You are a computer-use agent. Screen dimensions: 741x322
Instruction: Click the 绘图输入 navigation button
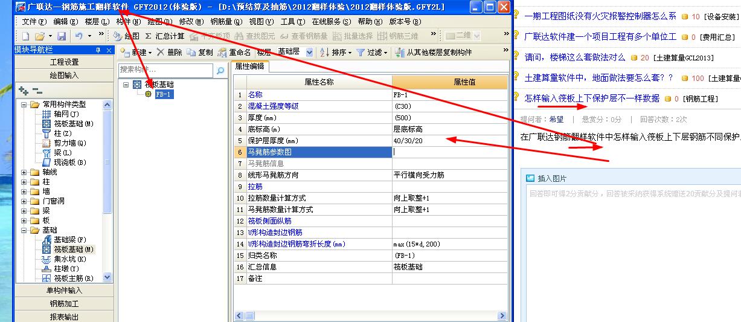(x=64, y=76)
